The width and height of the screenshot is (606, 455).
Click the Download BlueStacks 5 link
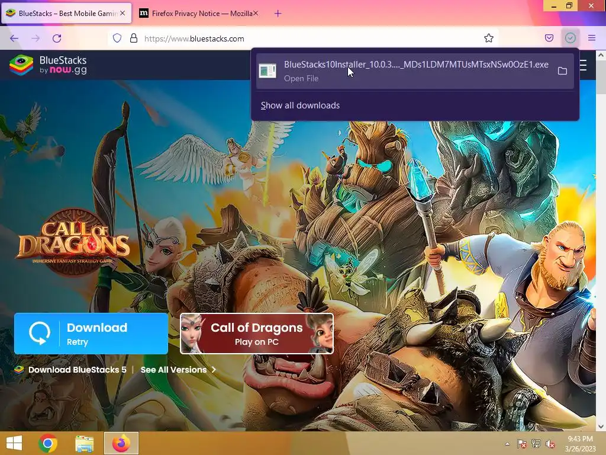point(78,370)
